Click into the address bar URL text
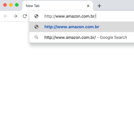 [70, 16]
